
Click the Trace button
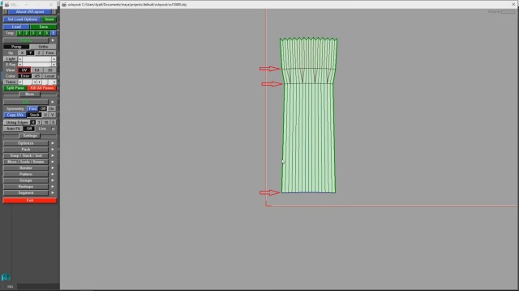tap(11, 82)
